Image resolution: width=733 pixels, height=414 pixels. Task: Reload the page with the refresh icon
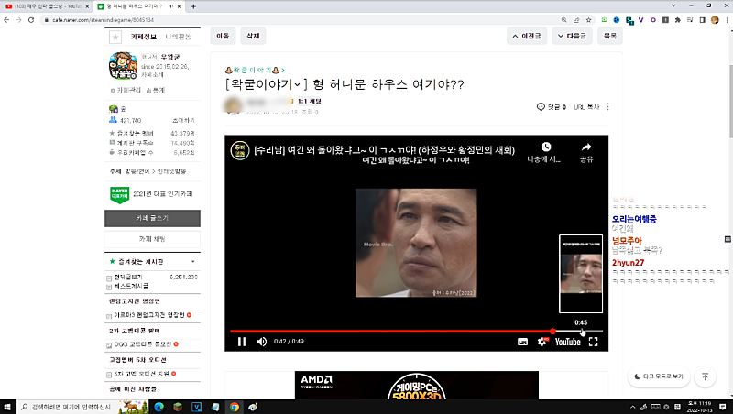[31, 20]
